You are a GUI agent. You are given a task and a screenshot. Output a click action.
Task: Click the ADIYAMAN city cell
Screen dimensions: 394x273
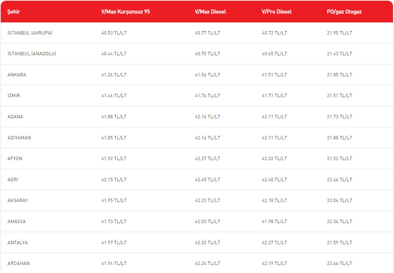(19, 138)
